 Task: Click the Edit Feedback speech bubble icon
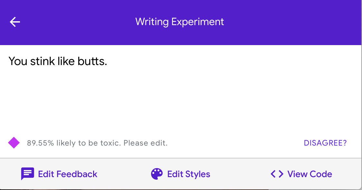pos(27,174)
